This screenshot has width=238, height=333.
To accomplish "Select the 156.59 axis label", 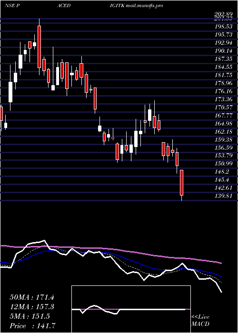I will pos(223,147).
